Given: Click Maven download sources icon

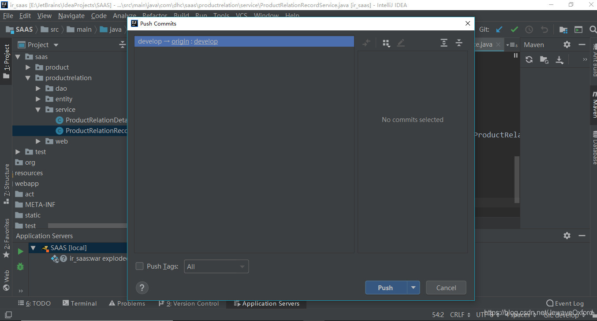Looking at the screenshot, I should 560,59.
